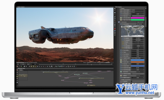164x100 pixels.
Task: Click the blue Sky color swatch
Action: (138, 60)
